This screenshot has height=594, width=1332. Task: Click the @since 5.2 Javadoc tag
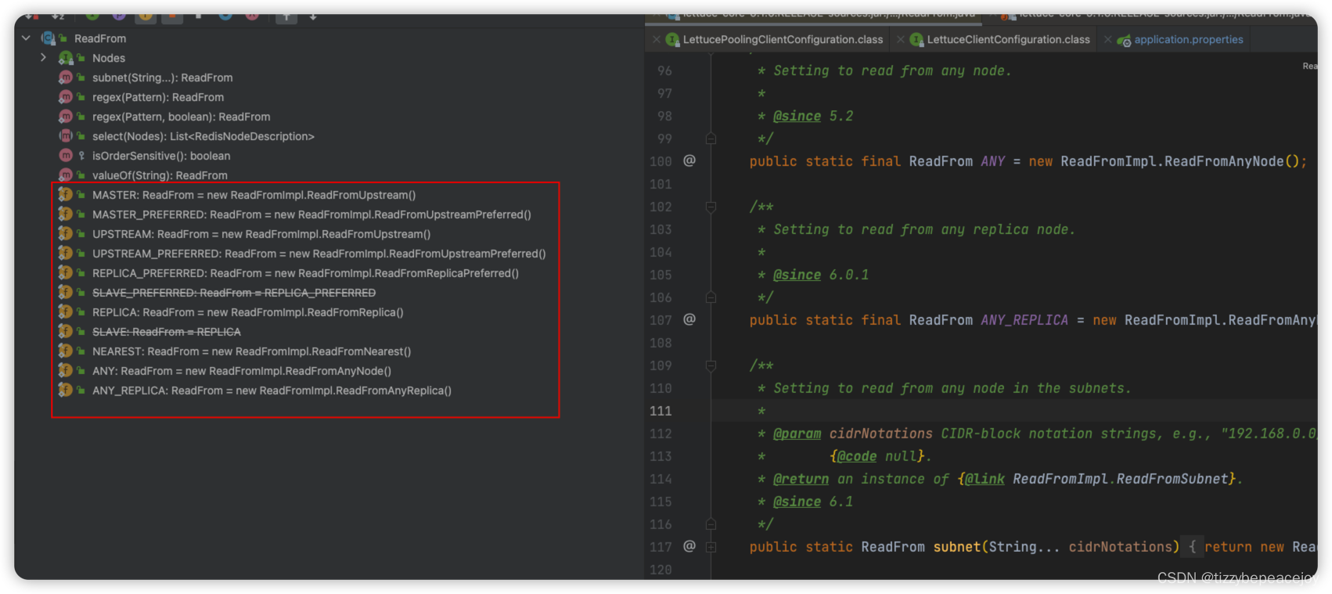click(797, 116)
